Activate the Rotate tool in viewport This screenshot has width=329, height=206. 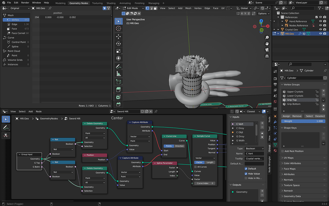click(x=118, y=44)
